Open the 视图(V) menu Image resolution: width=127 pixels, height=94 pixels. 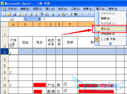(38, 9)
